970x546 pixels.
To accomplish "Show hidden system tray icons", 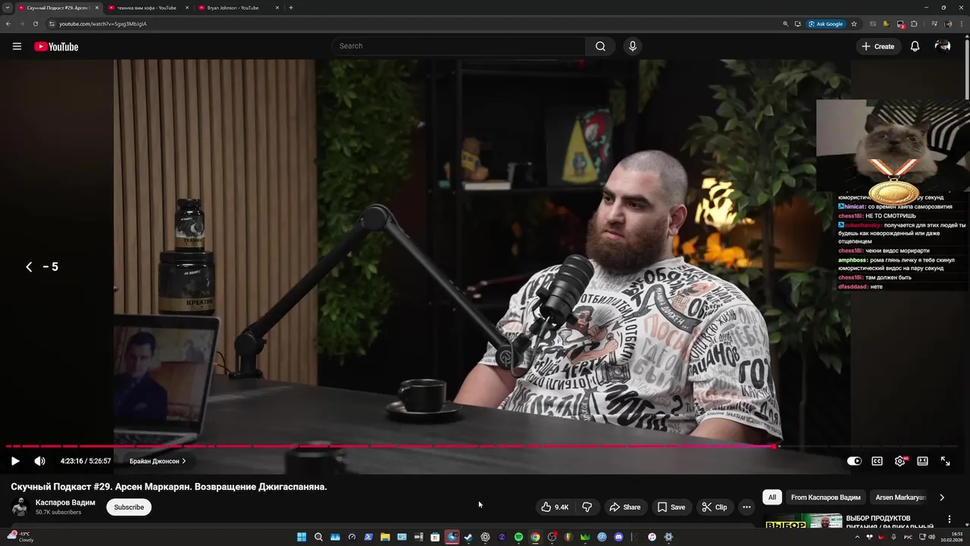I will click(857, 537).
